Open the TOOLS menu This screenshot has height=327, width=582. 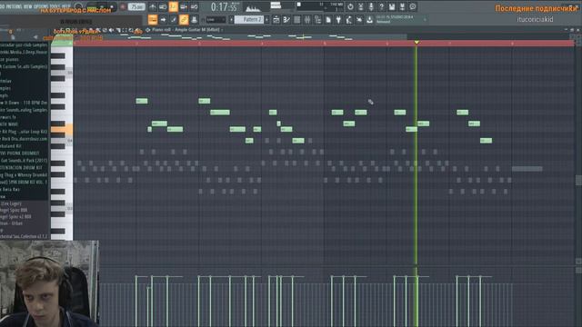tap(55, 6)
